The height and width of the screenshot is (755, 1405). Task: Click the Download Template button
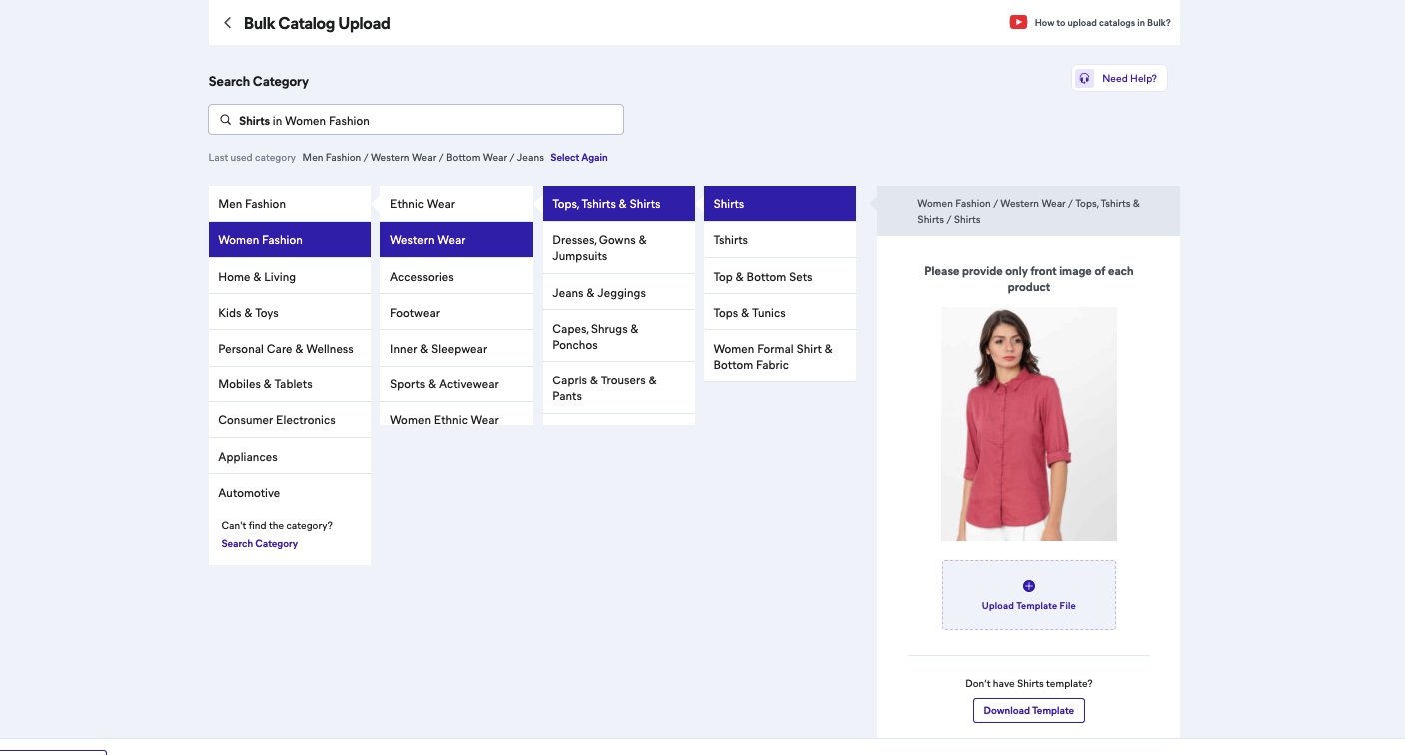(1029, 711)
